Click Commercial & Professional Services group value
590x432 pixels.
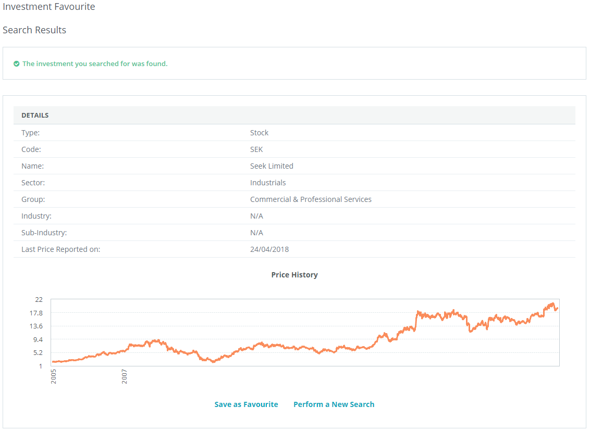(x=311, y=199)
